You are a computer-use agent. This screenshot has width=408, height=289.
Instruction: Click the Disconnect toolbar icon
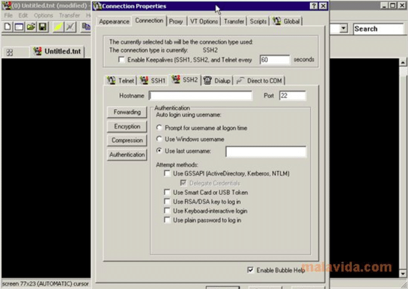(x=70, y=26)
